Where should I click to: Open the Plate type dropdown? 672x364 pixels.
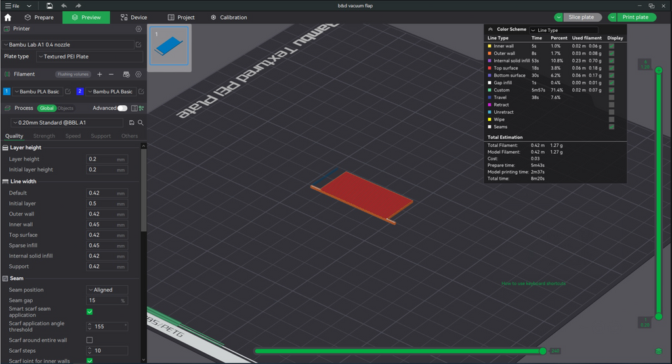coord(89,57)
